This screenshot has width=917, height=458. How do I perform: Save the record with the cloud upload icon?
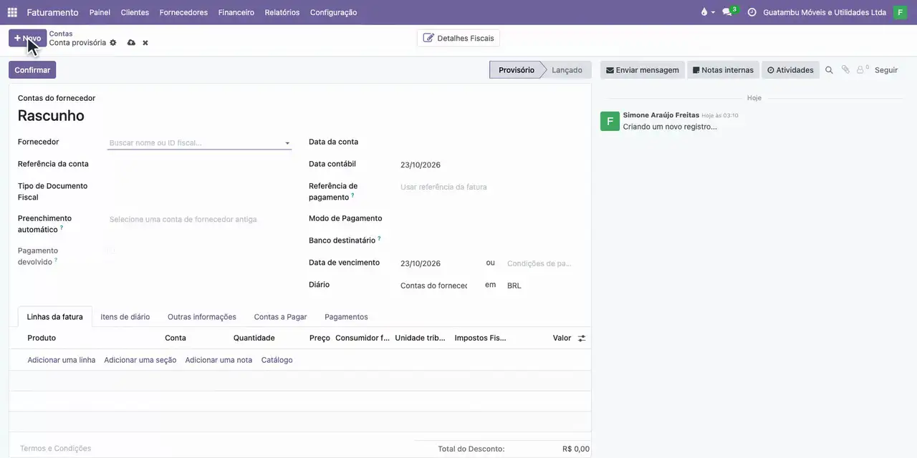pyautogui.click(x=131, y=43)
